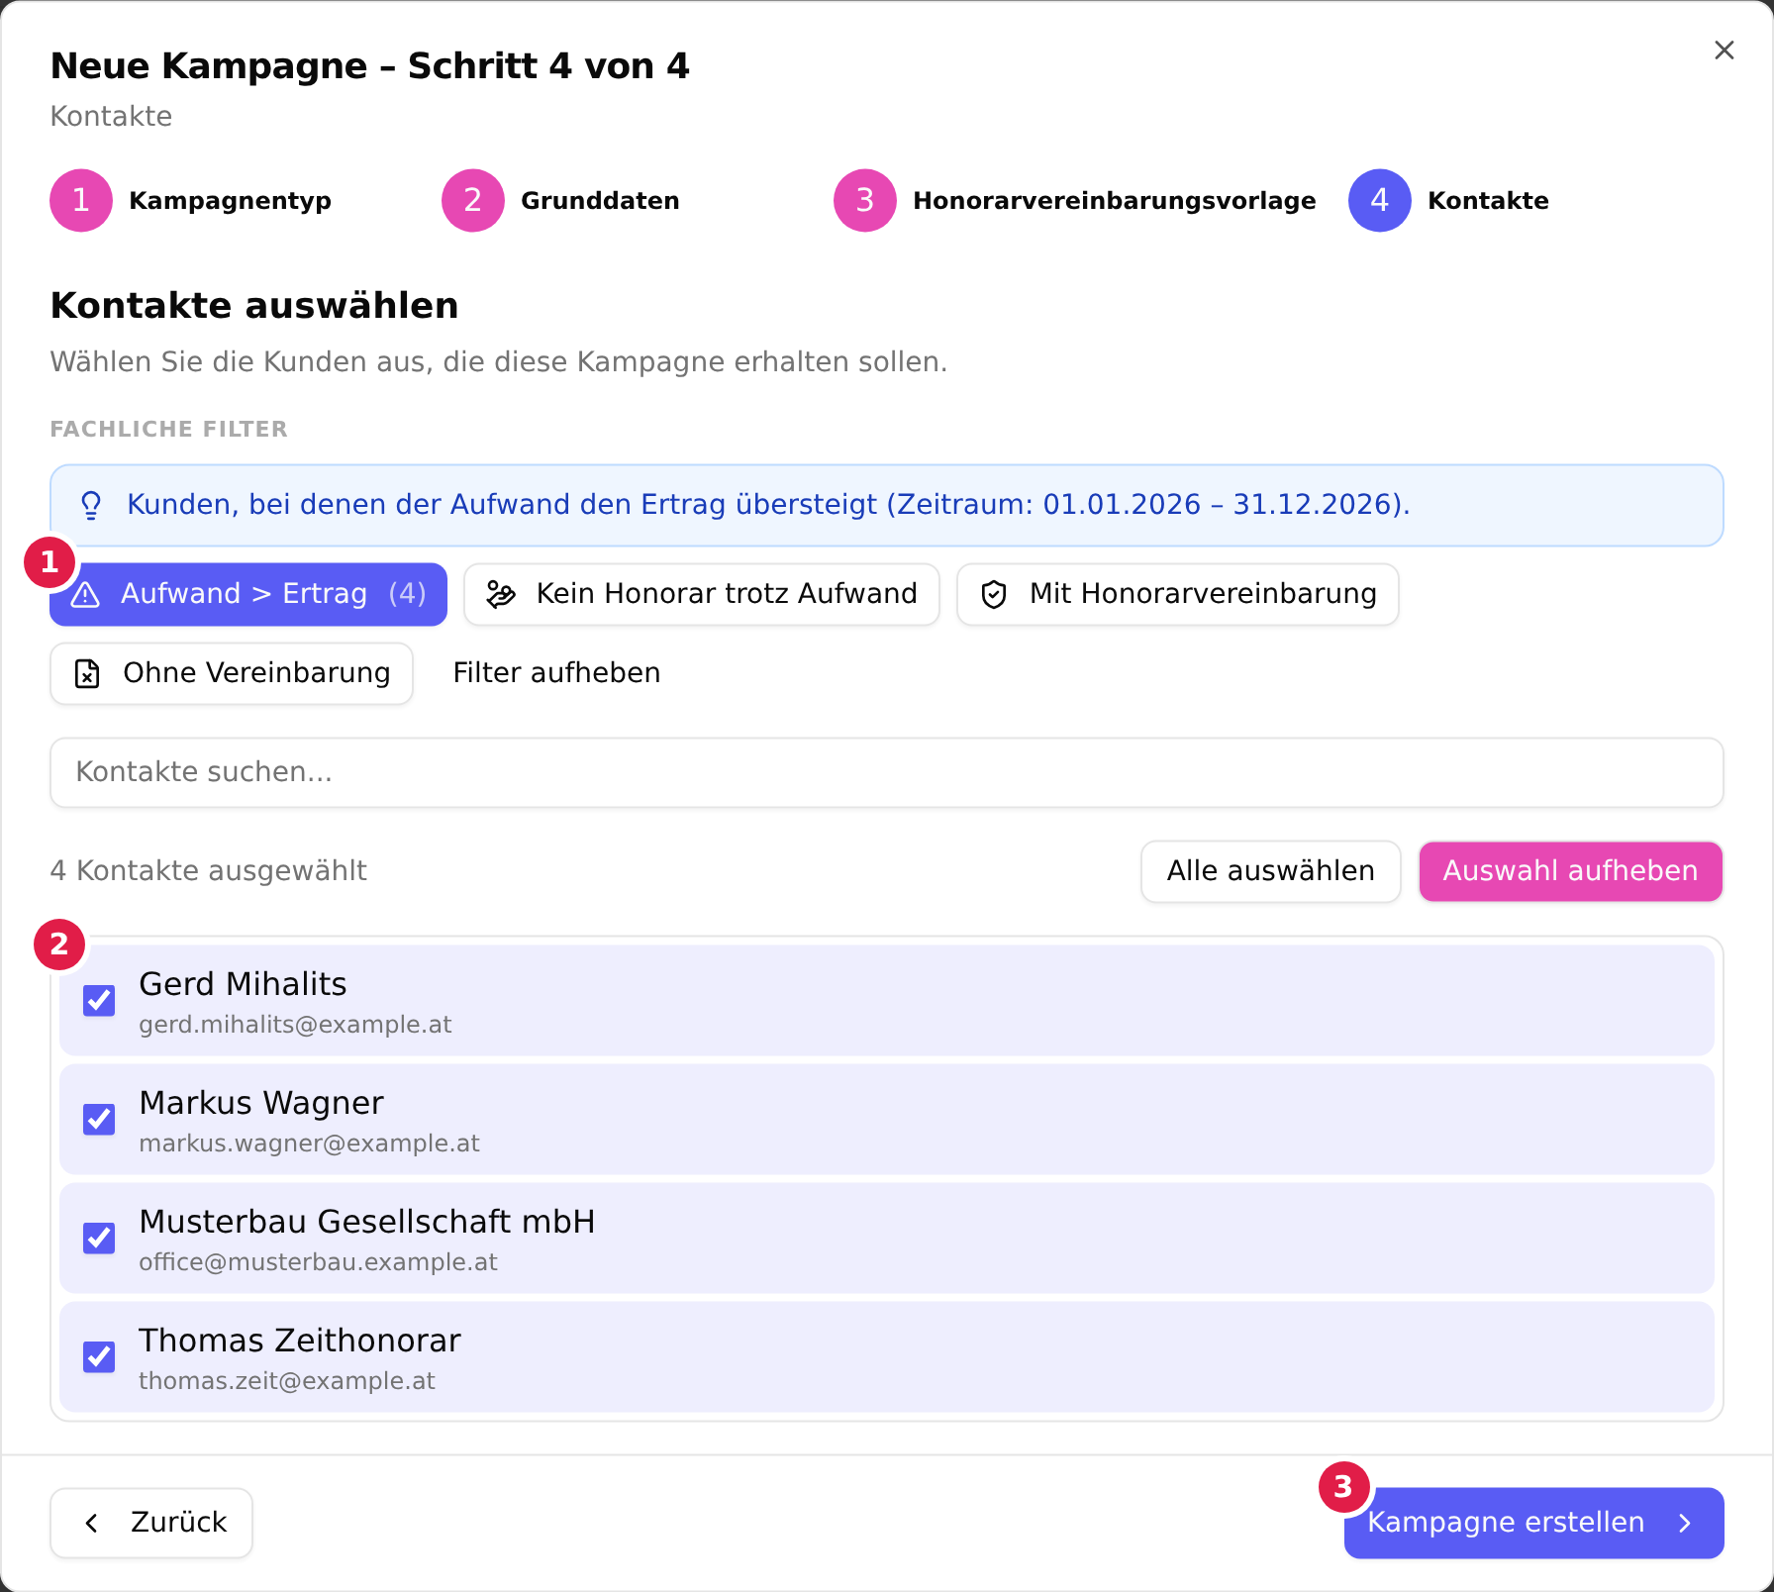
Task: Open the Honorarvereinbarungsvorlage step label
Action: click(x=1115, y=200)
